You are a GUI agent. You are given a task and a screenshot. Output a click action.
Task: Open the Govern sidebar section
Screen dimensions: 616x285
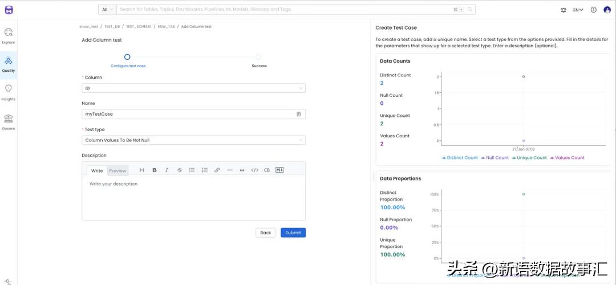click(8, 122)
